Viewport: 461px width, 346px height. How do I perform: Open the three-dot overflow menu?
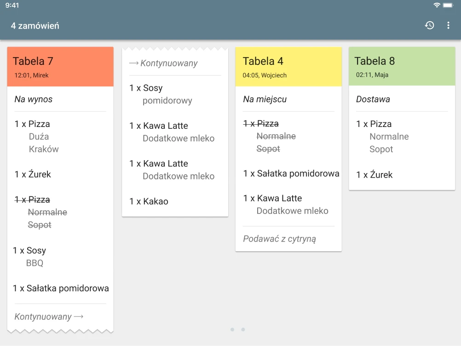448,25
